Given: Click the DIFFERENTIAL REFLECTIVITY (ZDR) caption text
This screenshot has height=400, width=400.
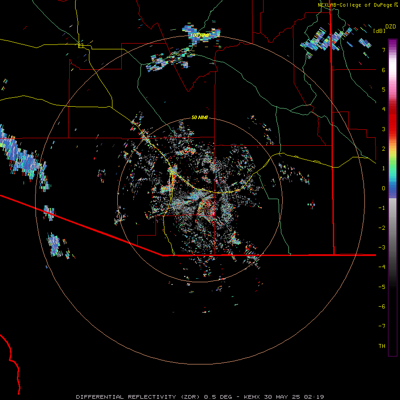Looking at the screenshot, I should pyautogui.click(x=138, y=397).
